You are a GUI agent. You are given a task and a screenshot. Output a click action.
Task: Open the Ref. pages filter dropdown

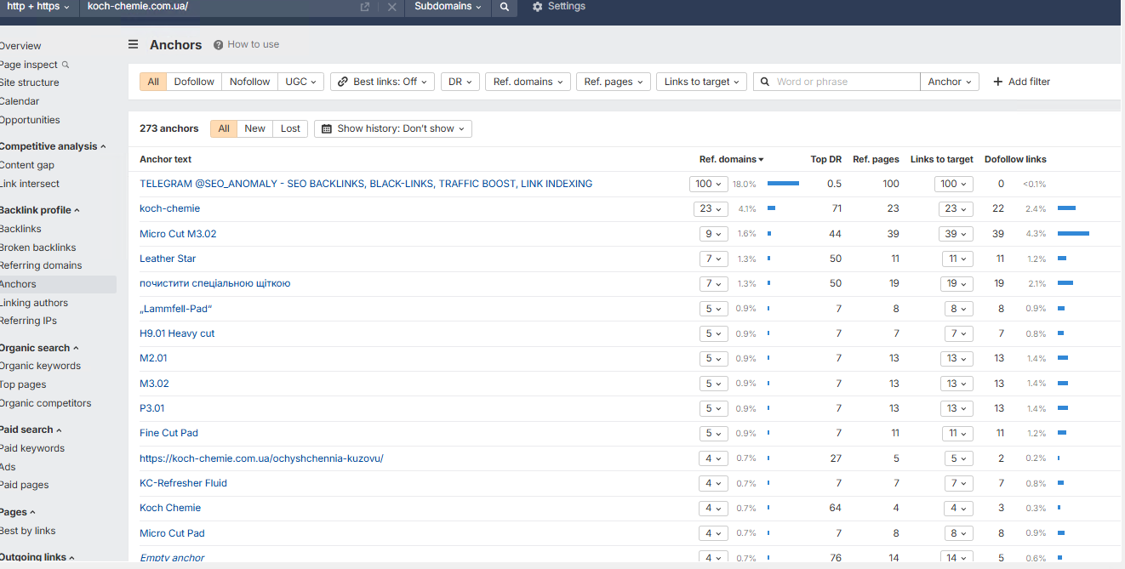614,82
